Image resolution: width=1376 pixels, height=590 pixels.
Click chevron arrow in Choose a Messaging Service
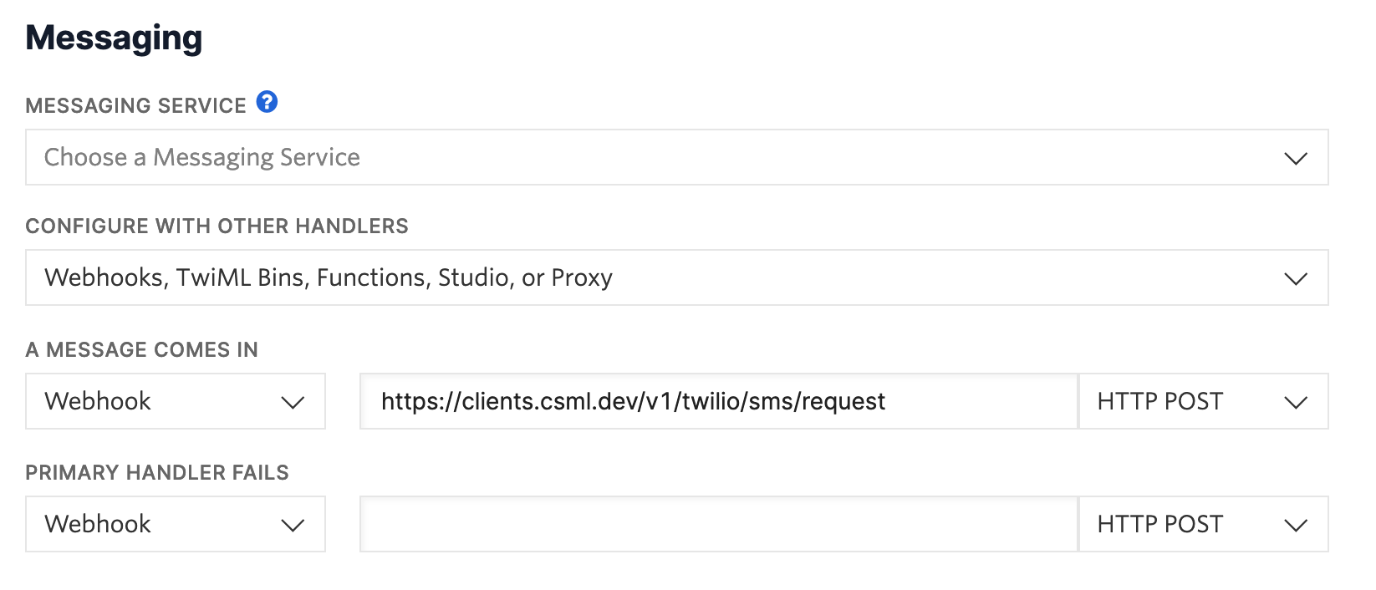(1296, 158)
